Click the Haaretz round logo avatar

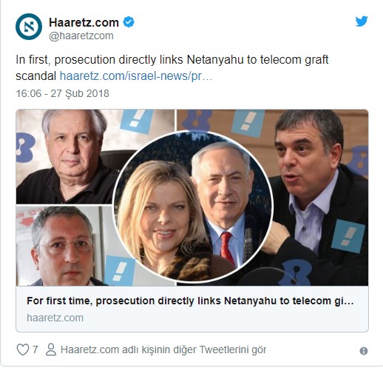tap(29, 27)
